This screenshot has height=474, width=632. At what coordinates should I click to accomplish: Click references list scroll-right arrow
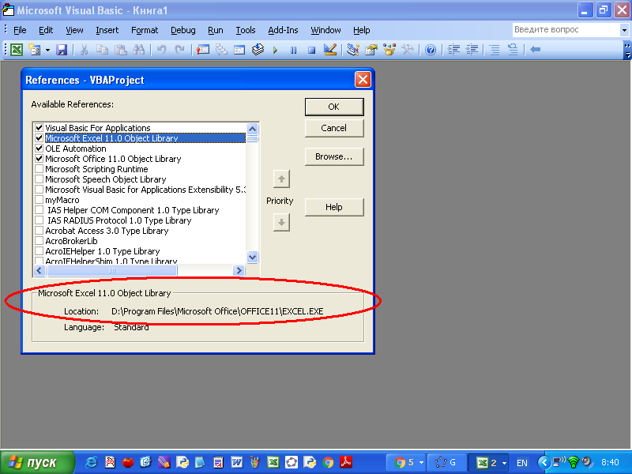239,270
